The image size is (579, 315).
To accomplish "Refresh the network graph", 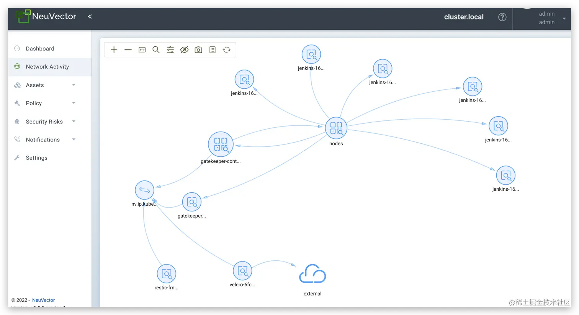I will tap(227, 50).
